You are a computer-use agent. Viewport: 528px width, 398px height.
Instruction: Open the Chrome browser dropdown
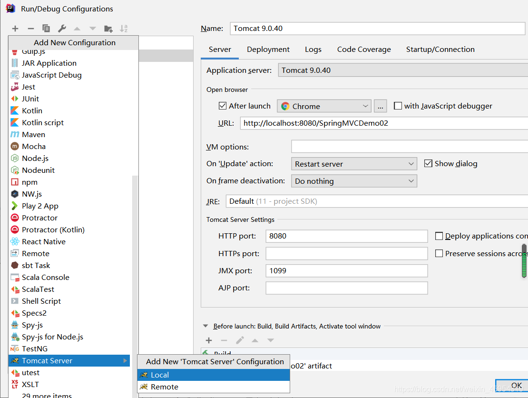click(324, 106)
